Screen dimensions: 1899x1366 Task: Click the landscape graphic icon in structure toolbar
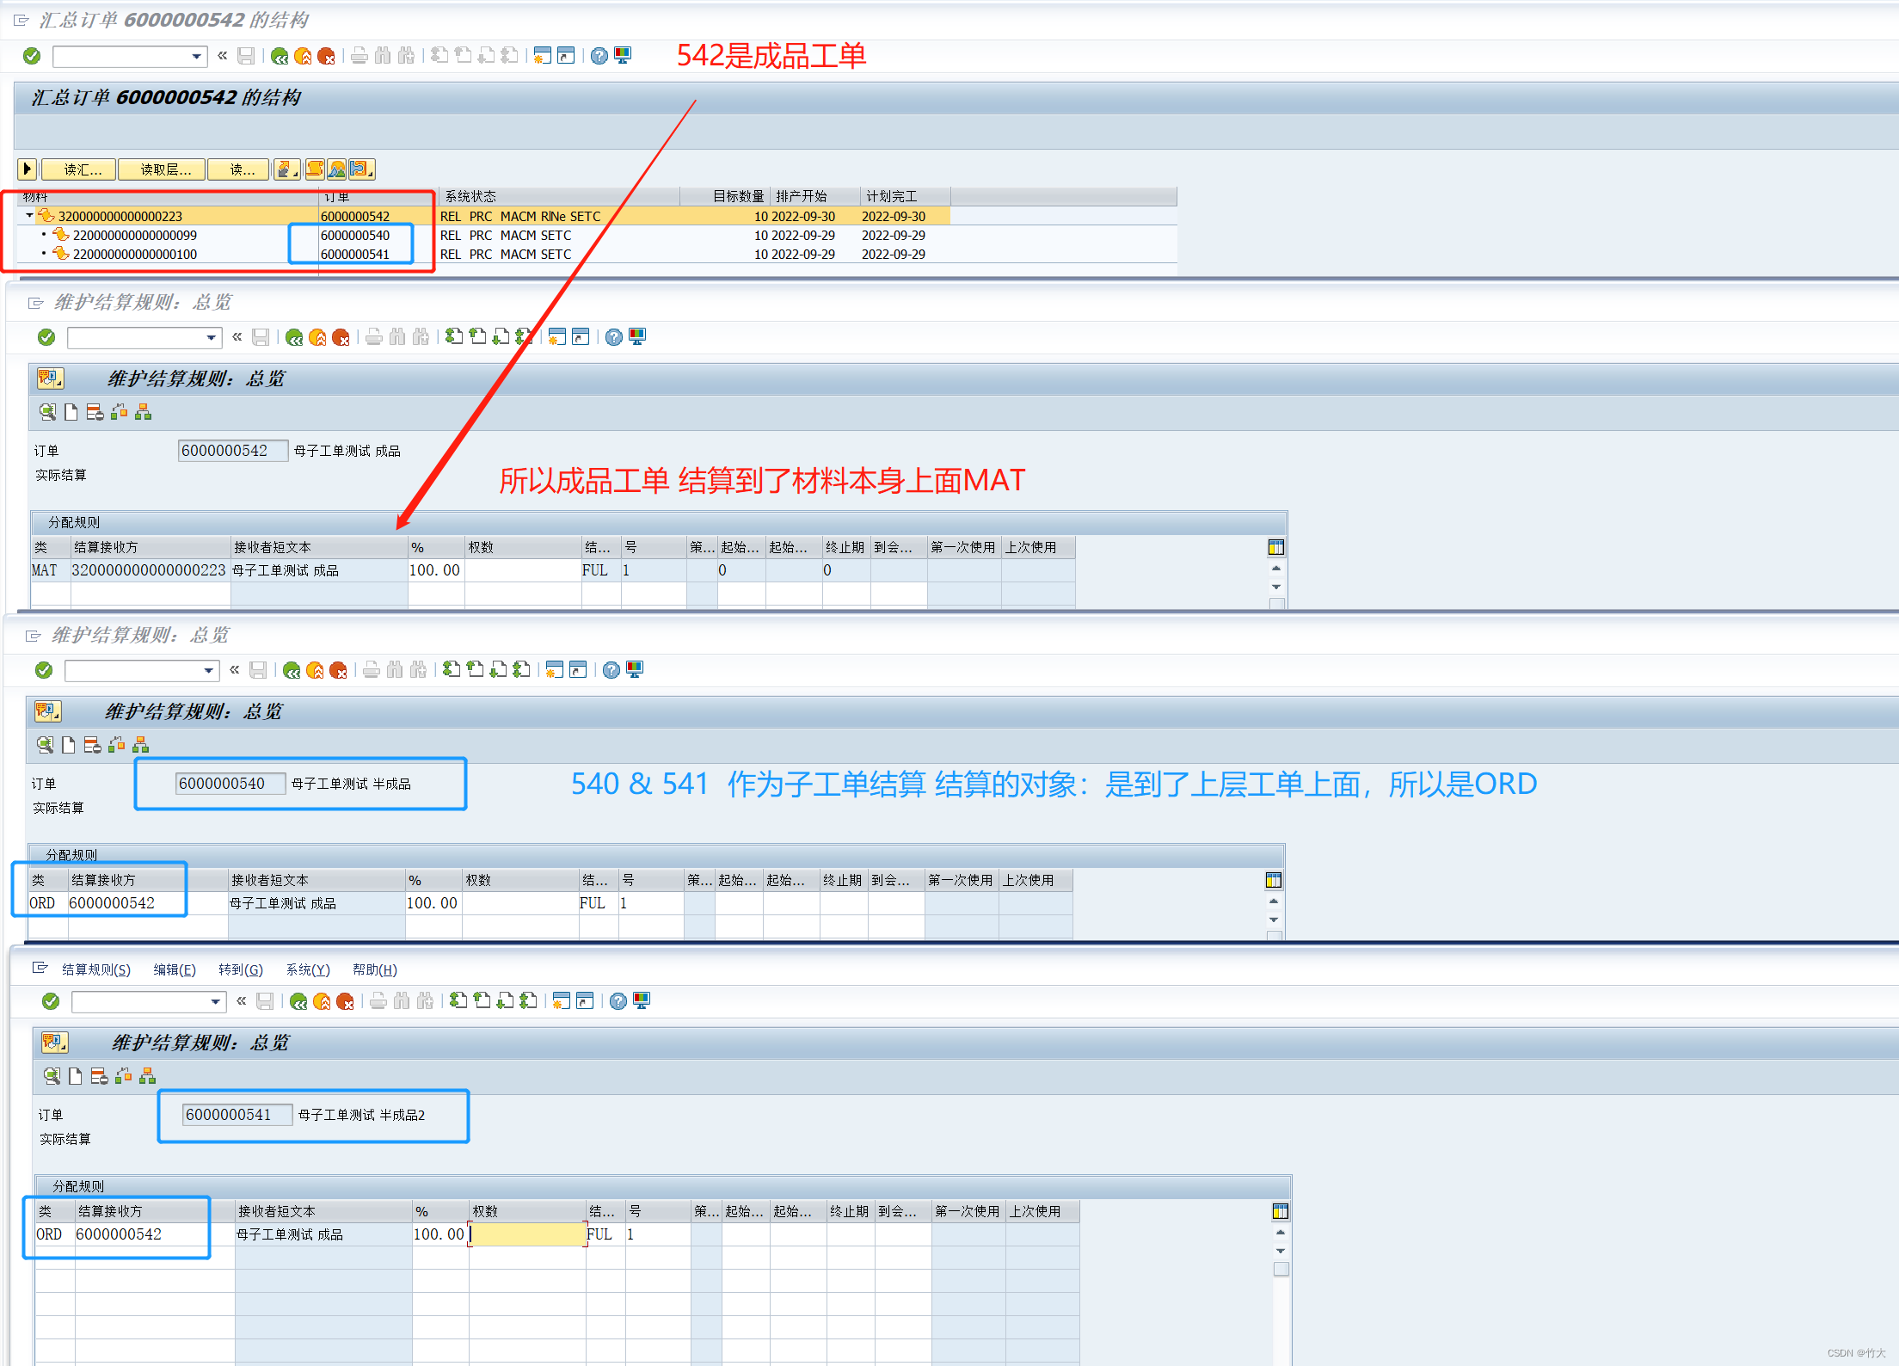pos(337,169)
